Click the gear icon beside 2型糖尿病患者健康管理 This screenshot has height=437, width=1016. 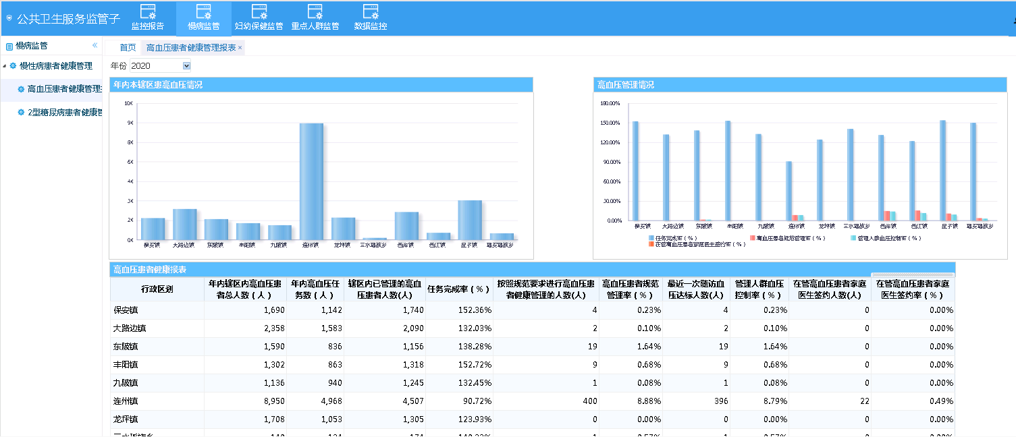[x=21, y=113]
